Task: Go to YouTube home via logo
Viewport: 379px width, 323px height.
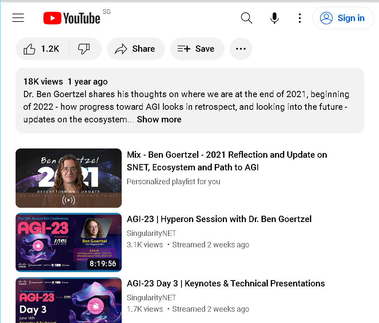Action: pos(72,18)
